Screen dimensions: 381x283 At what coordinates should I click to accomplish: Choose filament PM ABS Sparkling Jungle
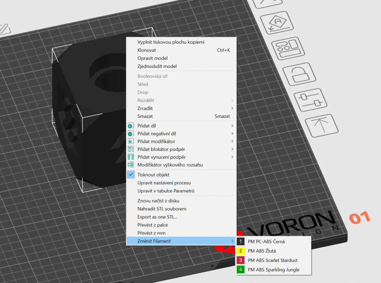coord(273,270)
